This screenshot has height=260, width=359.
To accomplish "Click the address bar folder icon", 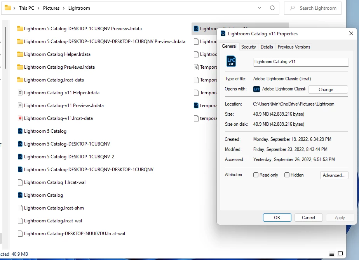I will [x=8, y=8].
